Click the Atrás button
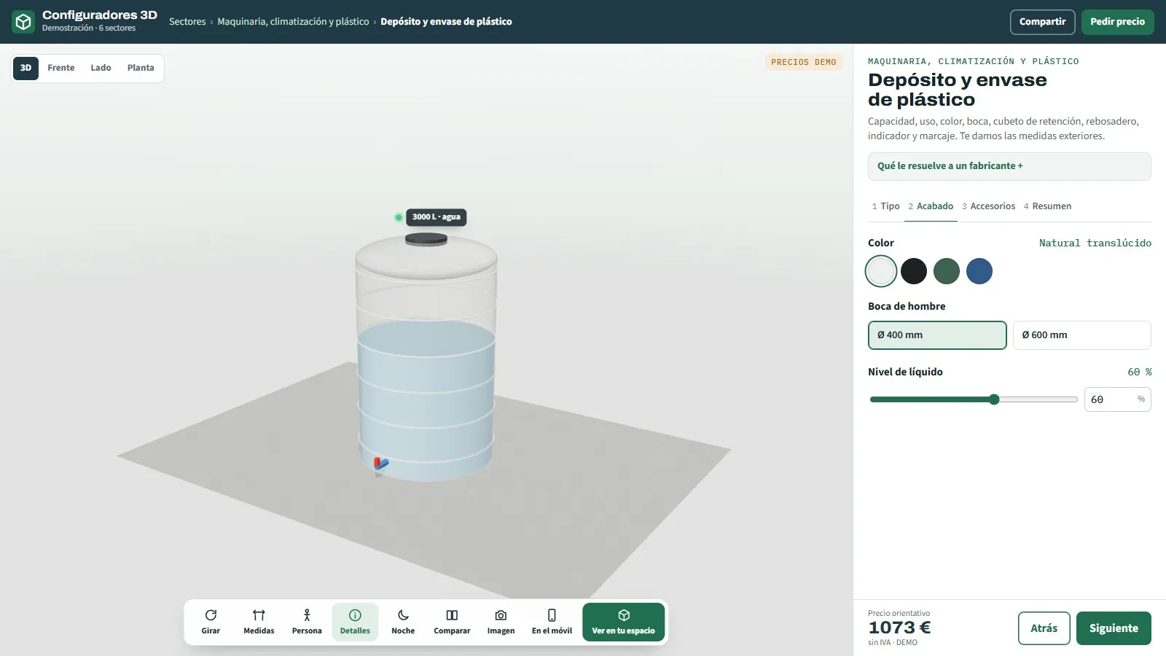 point(1044,628)
